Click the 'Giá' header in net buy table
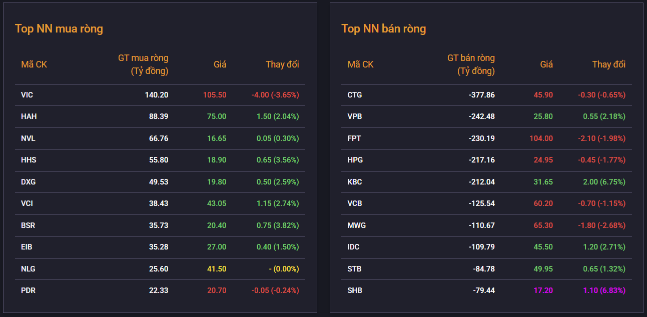 [x=220, y=64]
